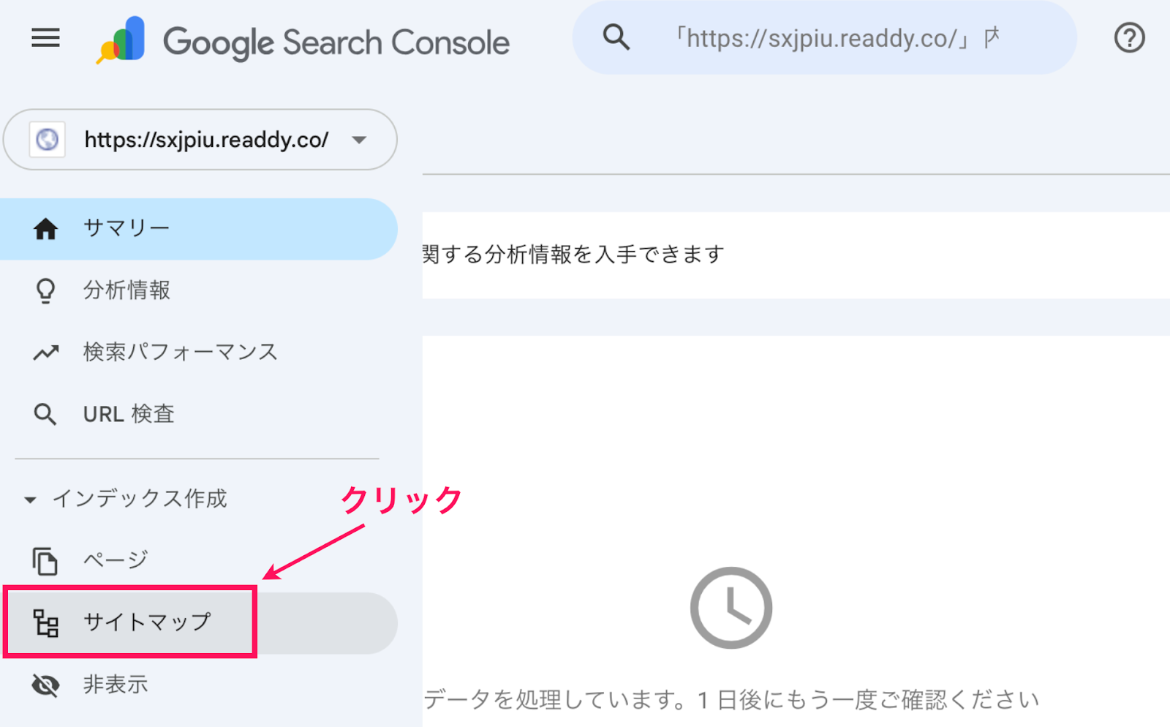
Task: Click the 非表示 sidebar link
Action: tap(115, 685)
